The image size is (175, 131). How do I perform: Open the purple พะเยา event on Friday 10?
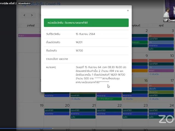(161, 71)
